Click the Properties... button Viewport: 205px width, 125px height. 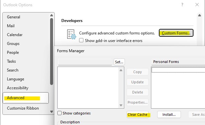[137, 102]
